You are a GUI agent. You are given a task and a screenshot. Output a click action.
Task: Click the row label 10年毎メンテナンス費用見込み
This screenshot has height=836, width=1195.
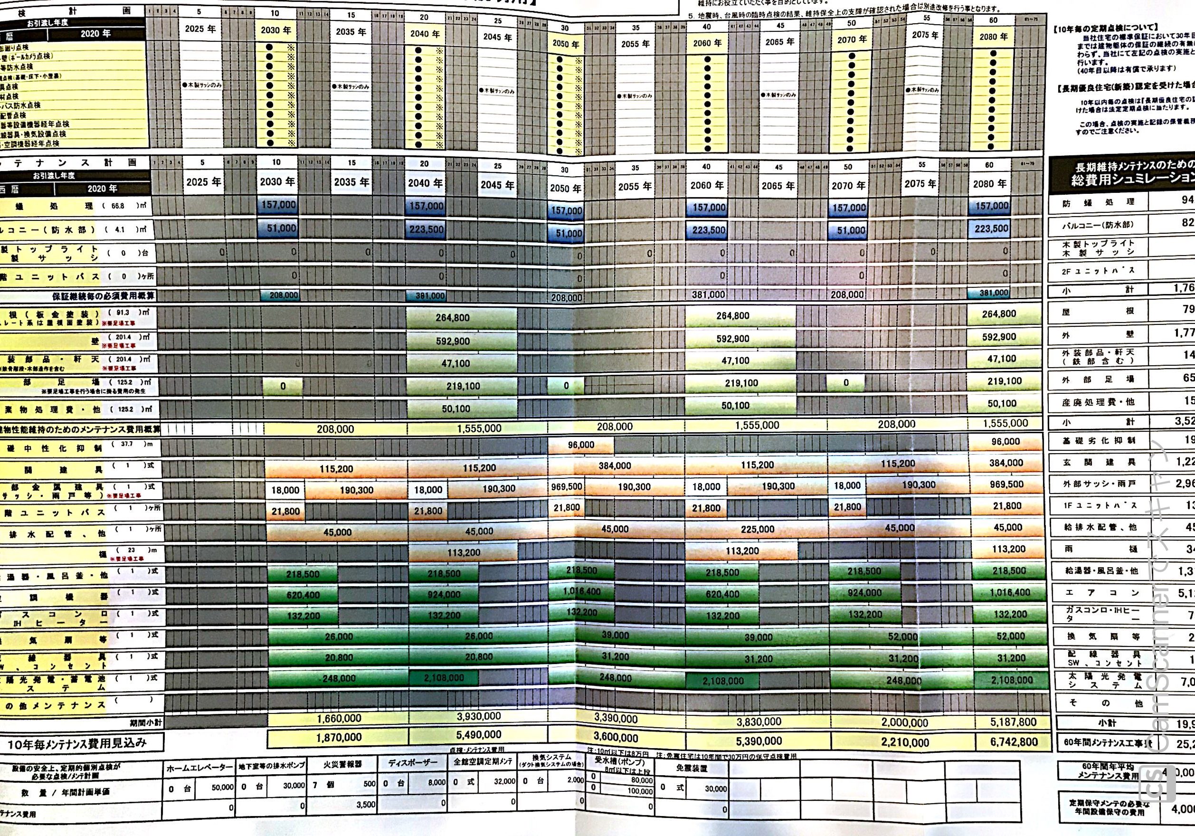point(76,743)
